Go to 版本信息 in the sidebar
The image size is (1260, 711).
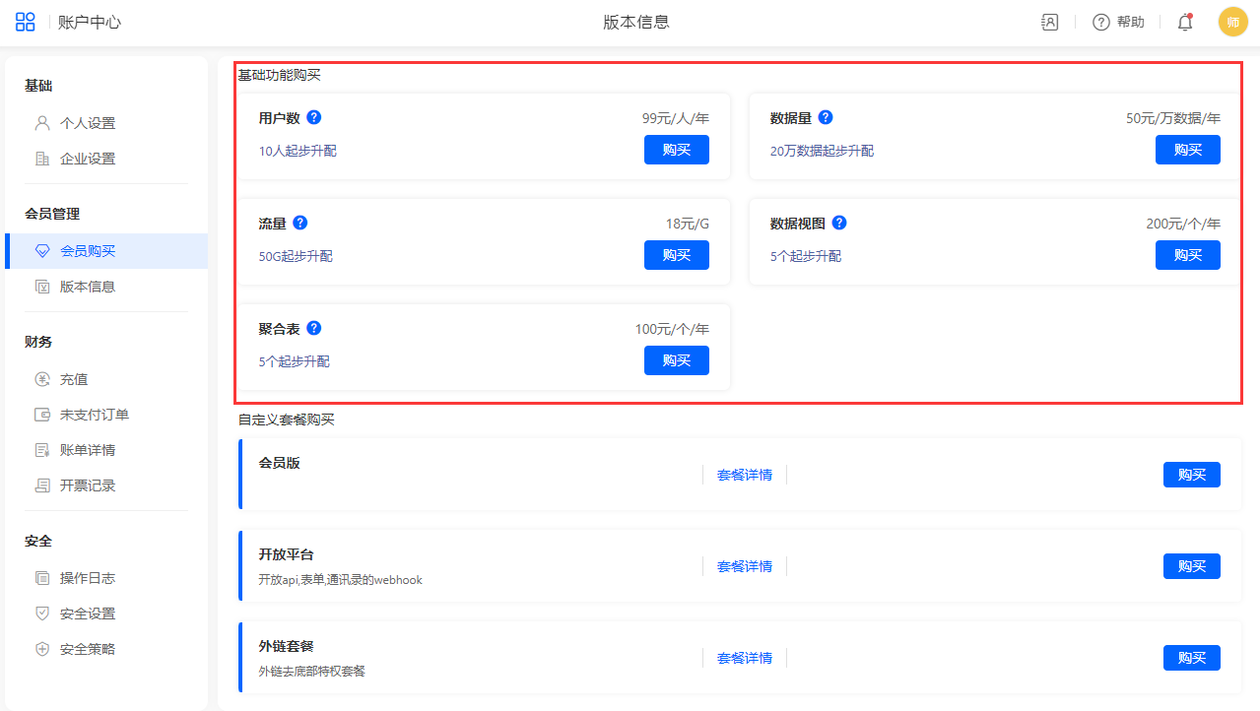tap(87, 287)
